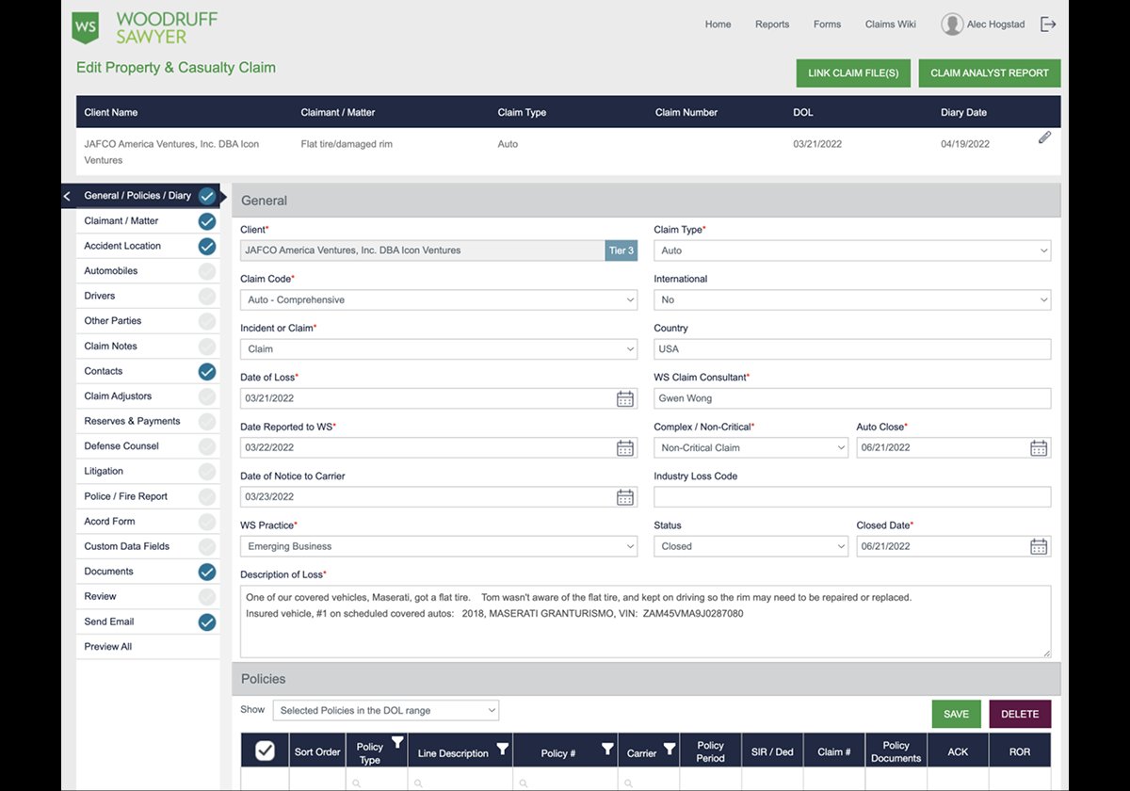Viewport: 1130px width, 791px height.
Task: Open calendar picker for Date of Loss
Action: (625, 398)
